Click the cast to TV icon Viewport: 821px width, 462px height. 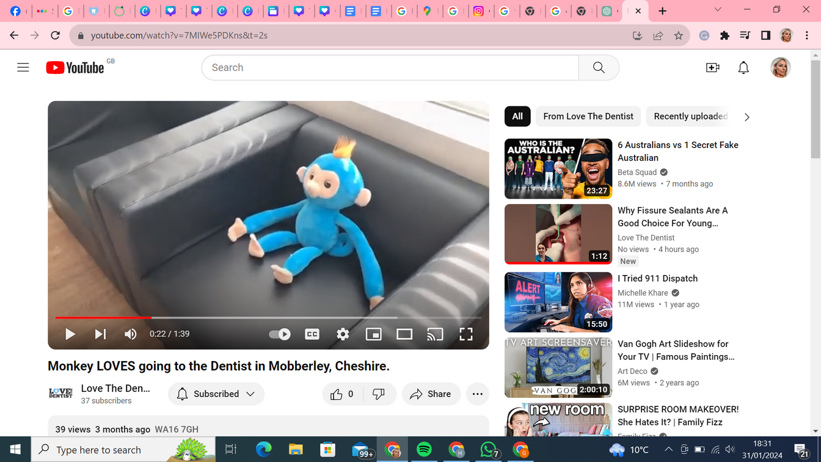tap(435, 334)
